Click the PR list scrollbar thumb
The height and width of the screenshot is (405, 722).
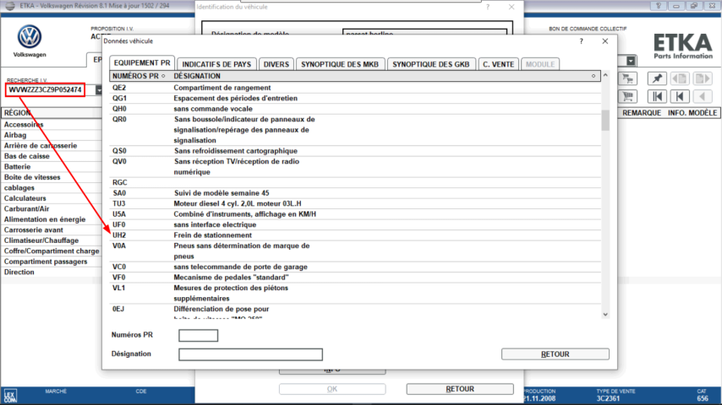(x=605, y=121)
